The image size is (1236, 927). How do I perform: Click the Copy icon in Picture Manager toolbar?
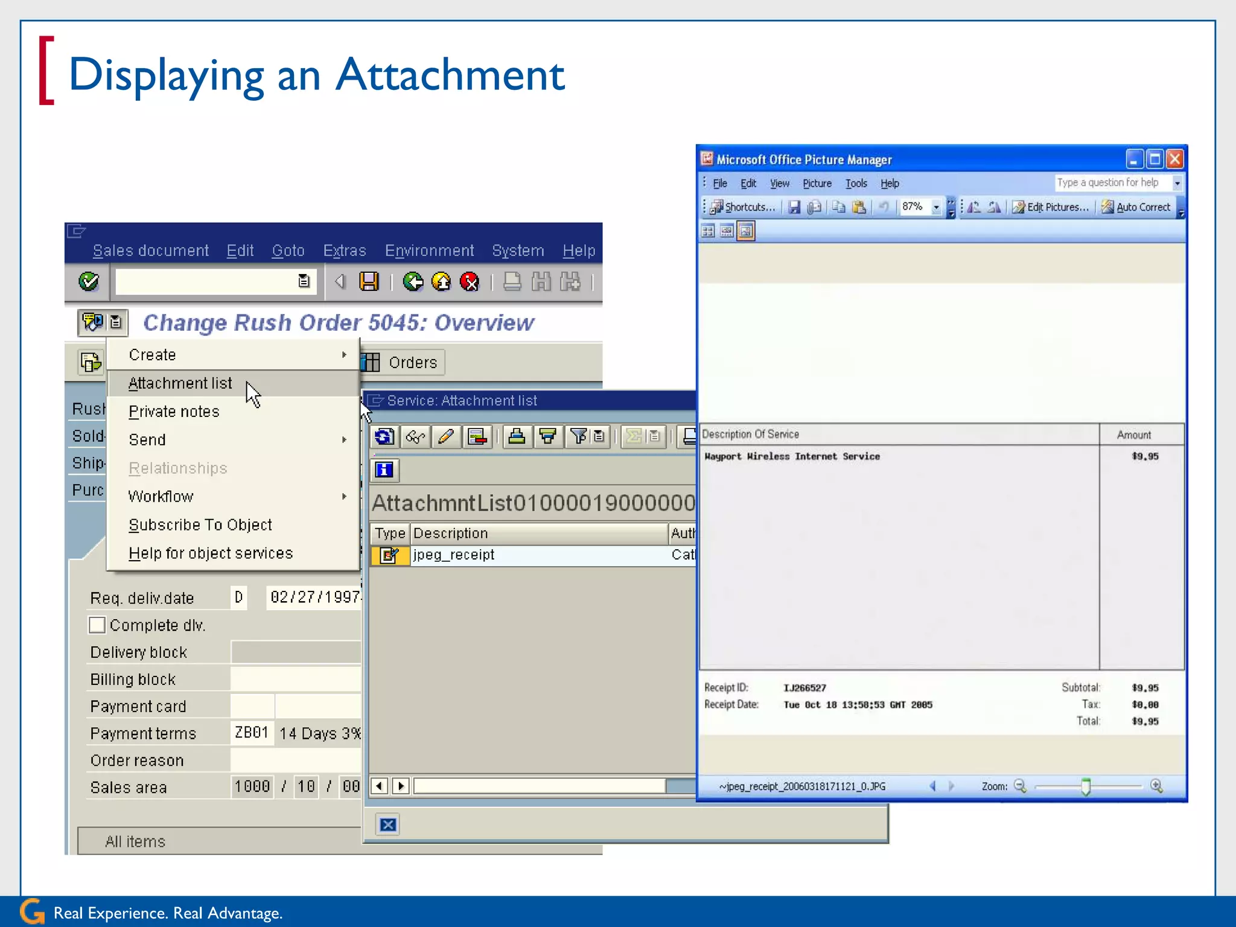838,207
